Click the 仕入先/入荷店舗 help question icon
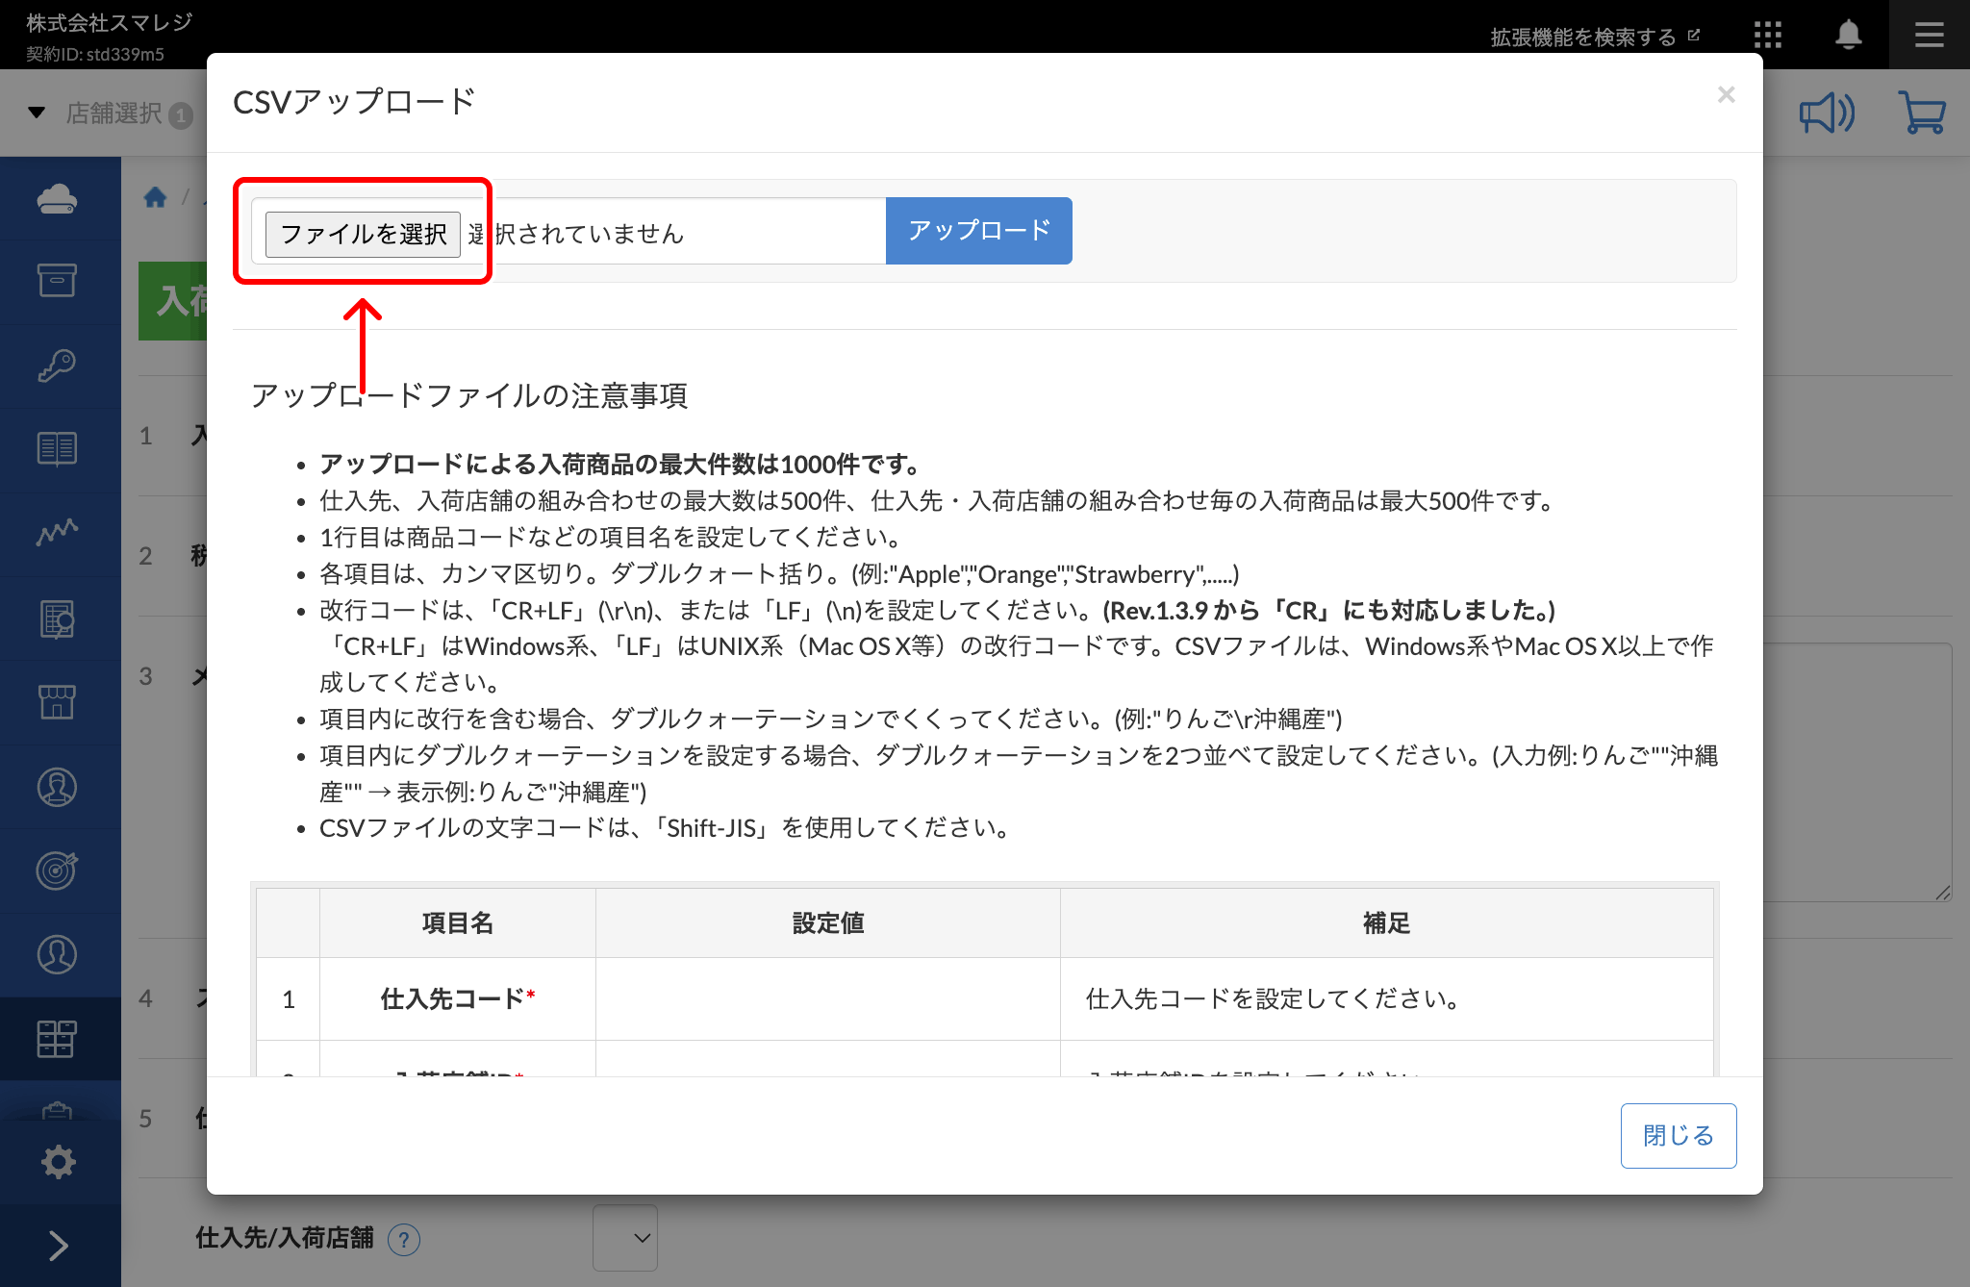The image size is (1970, 1287). pyautogui.click(x=404, y=1240)
